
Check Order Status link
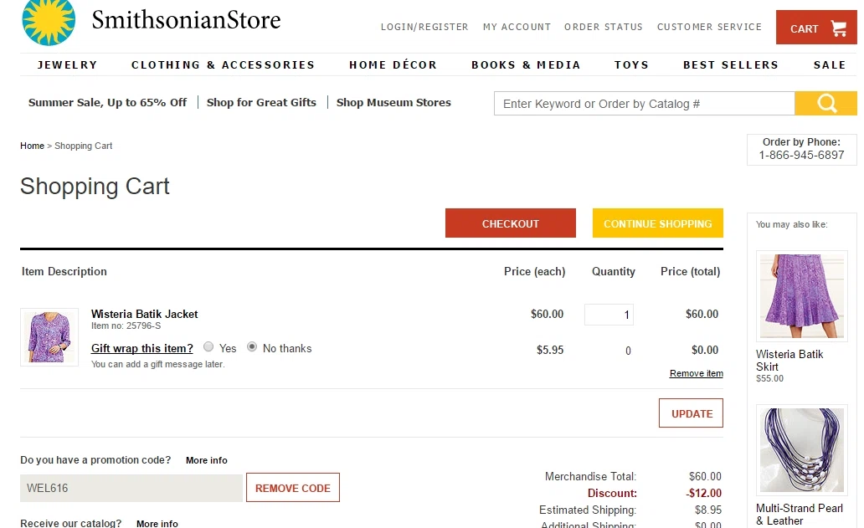click(x=604, y=27)
